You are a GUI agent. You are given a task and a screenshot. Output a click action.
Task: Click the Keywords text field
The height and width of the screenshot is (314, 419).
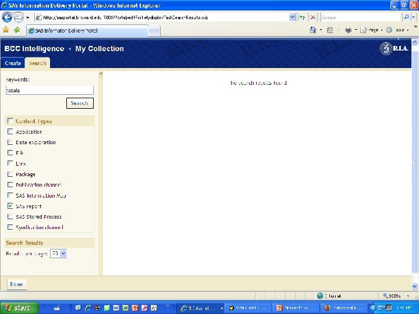(49, 90)
